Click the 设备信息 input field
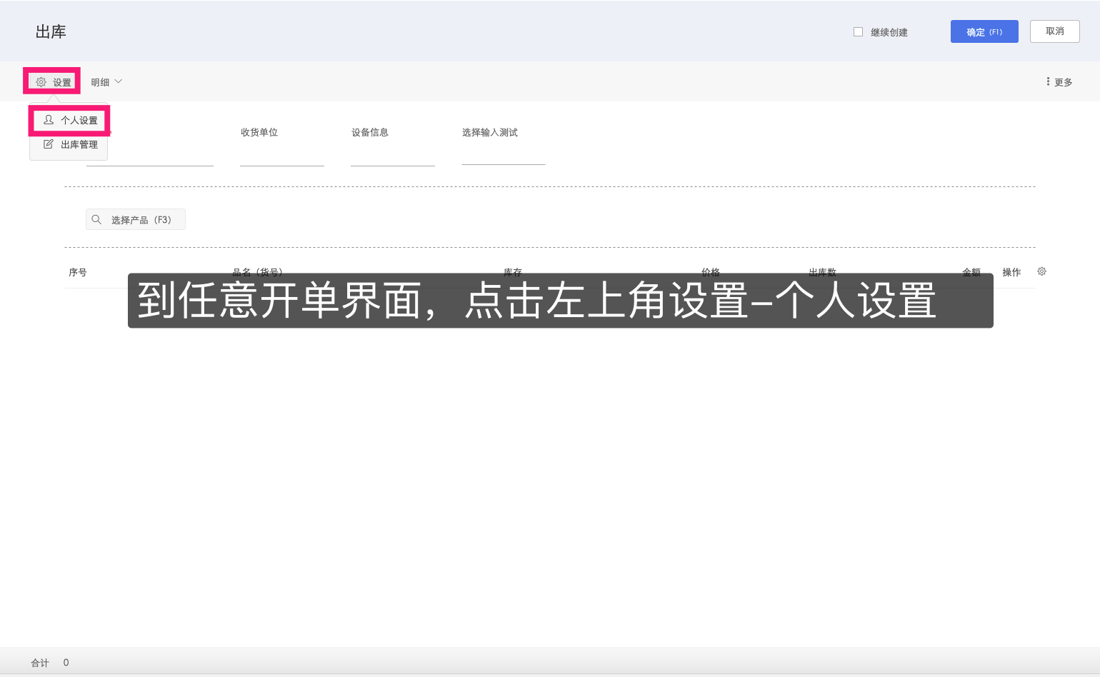1100x677 pixels. 393,161
